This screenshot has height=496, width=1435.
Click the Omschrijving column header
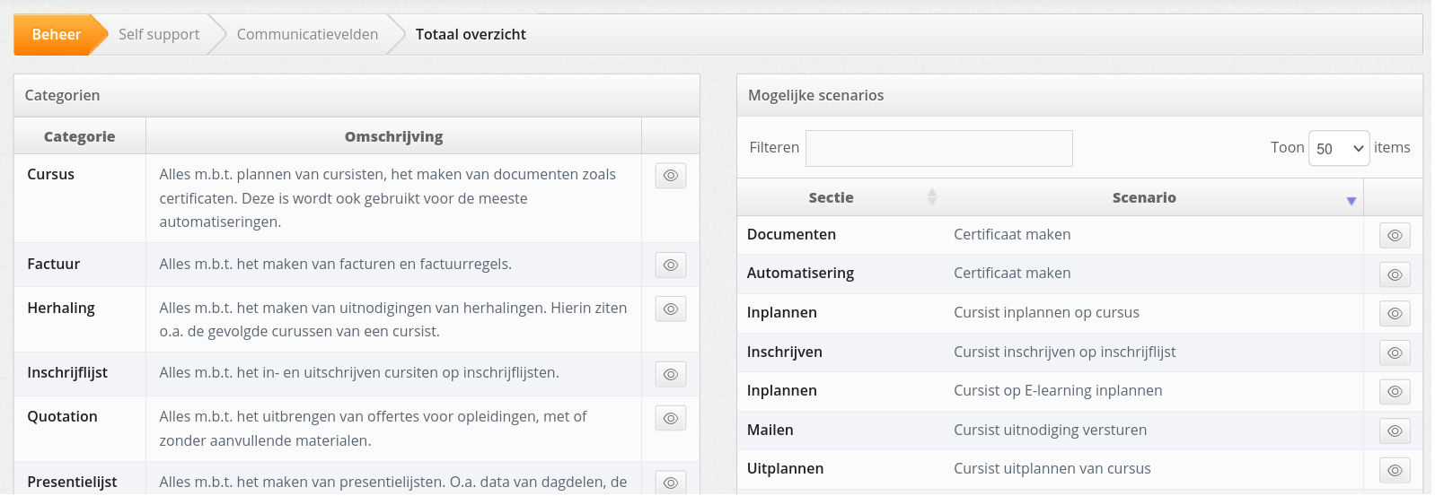[393, 136]
